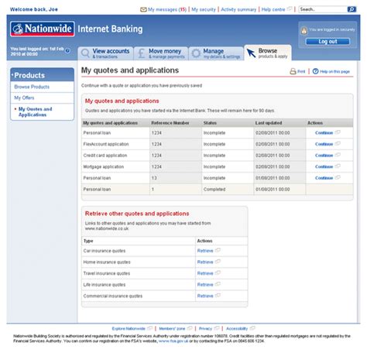Click the 01/08/2011 date in Completed row
367x353 pixels.
[x=273, y=190]
